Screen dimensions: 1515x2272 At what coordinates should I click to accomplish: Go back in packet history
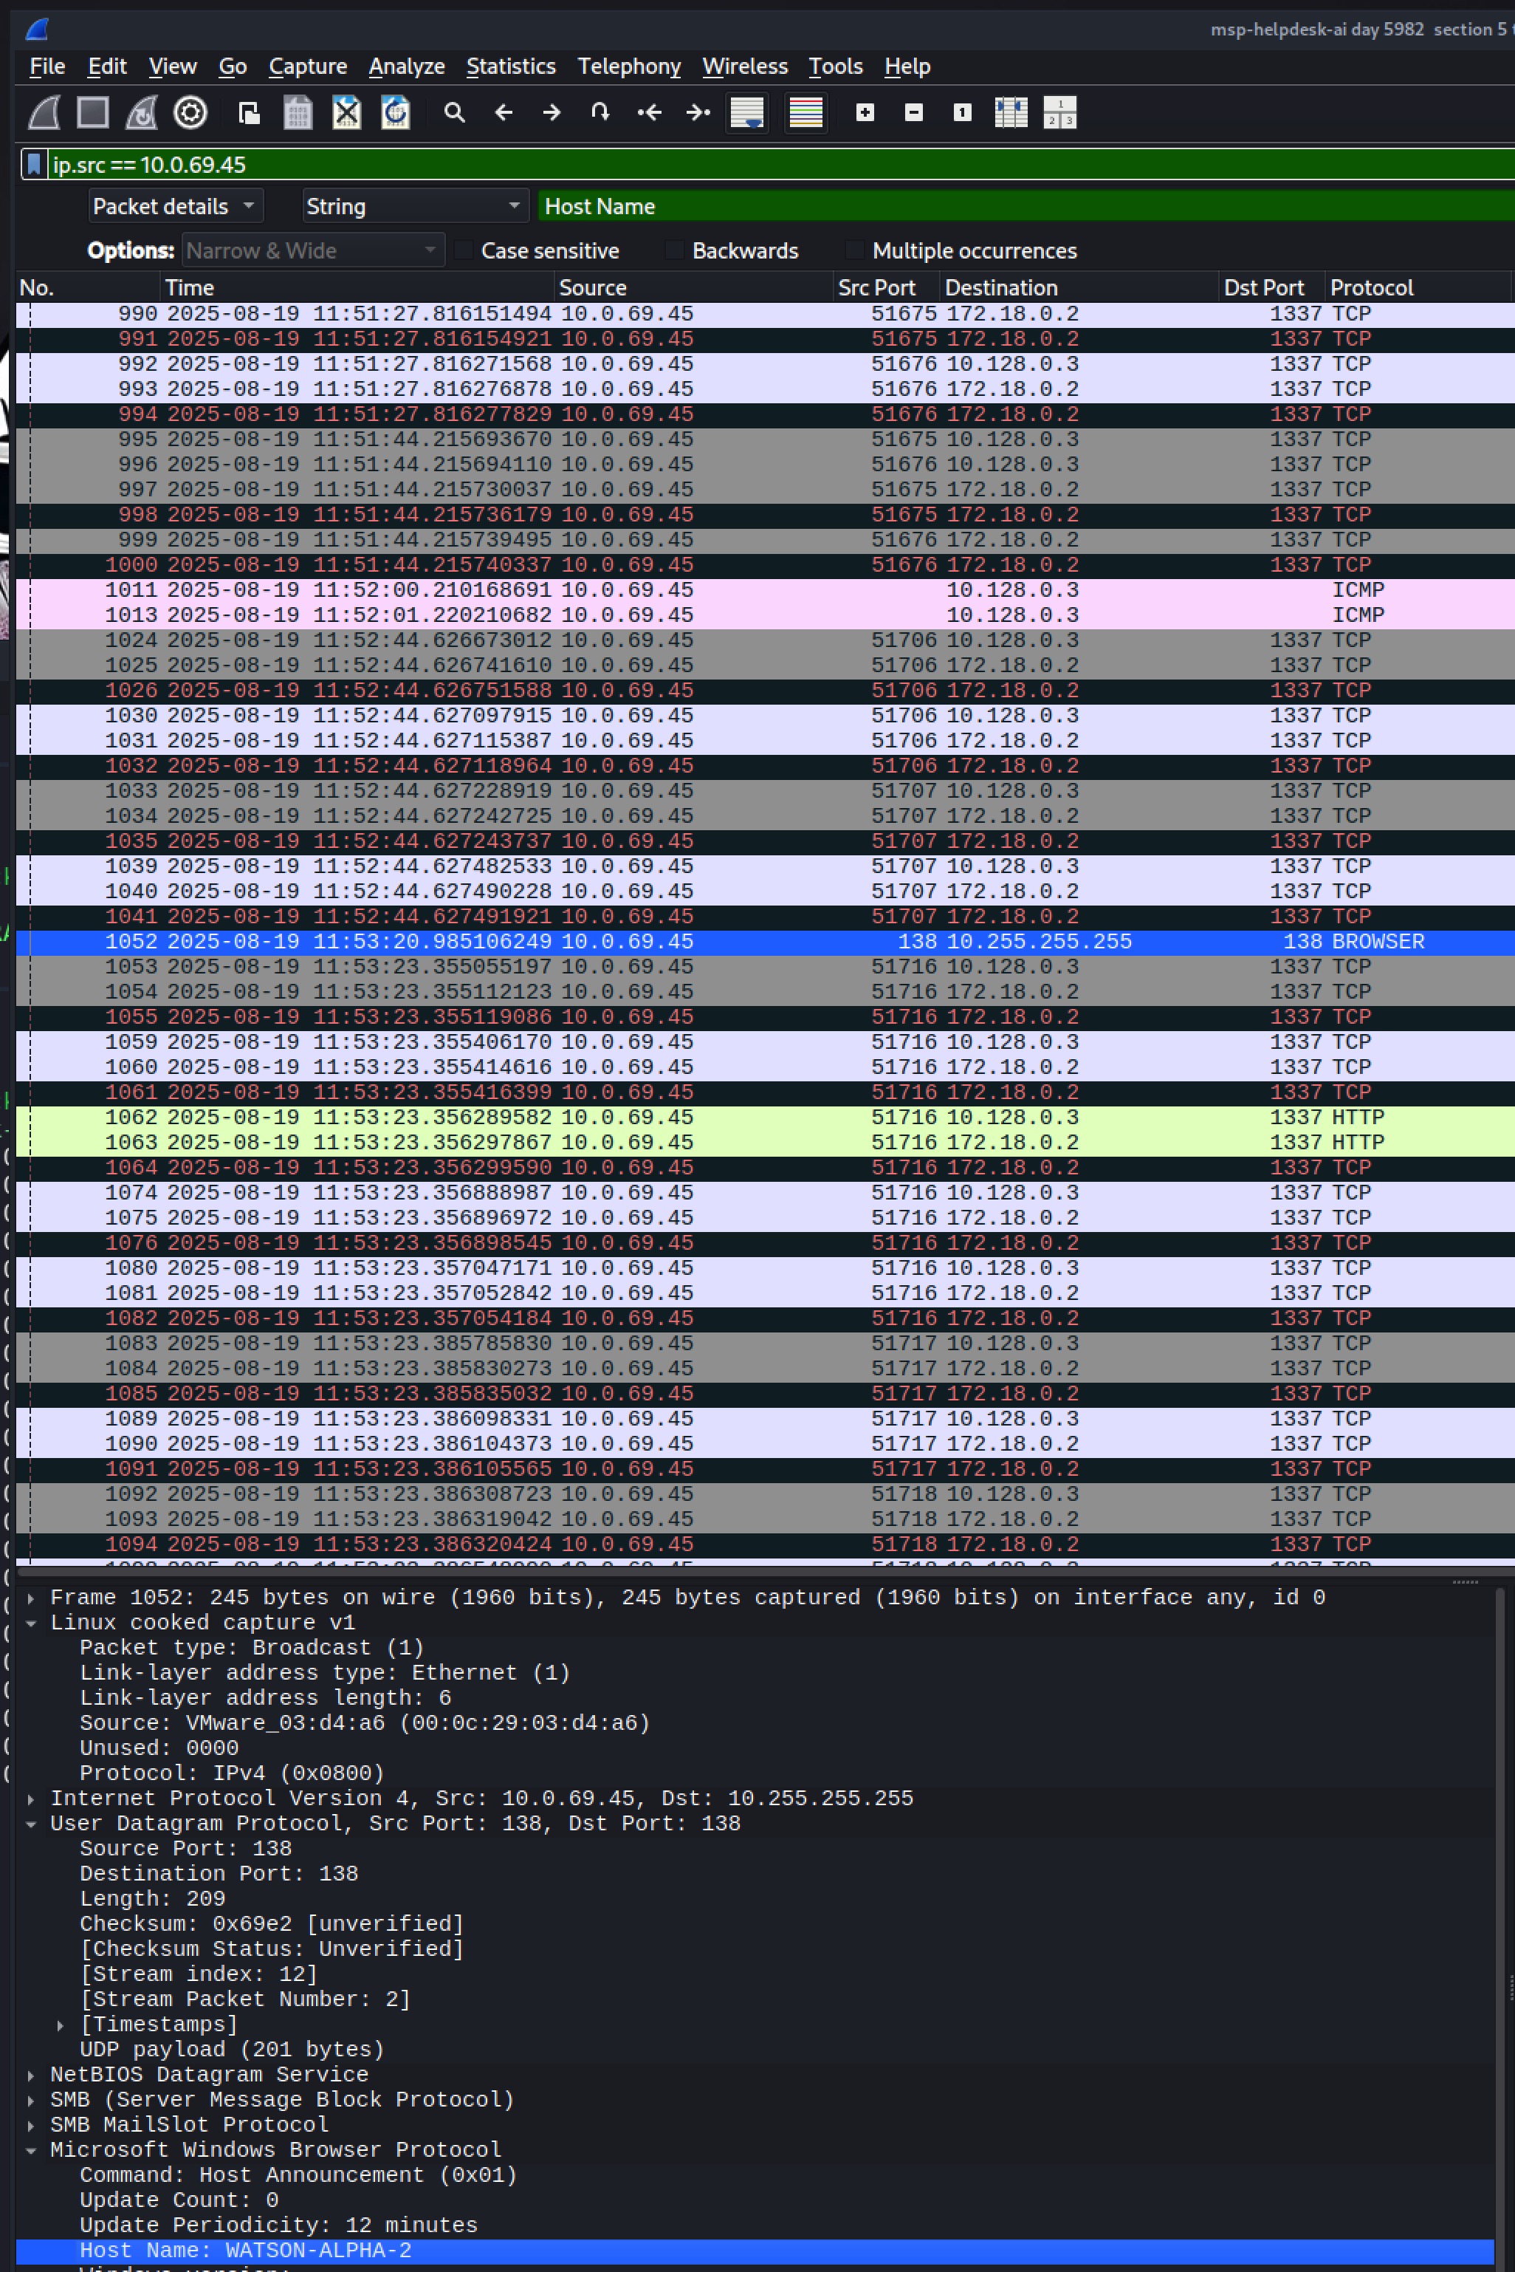[504, 113]
